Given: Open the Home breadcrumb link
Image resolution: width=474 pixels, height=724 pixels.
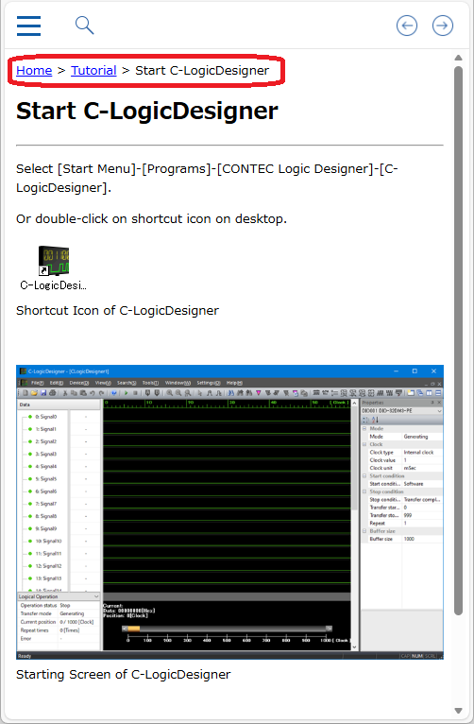Looking at the screenshot, I should point(34,70).
